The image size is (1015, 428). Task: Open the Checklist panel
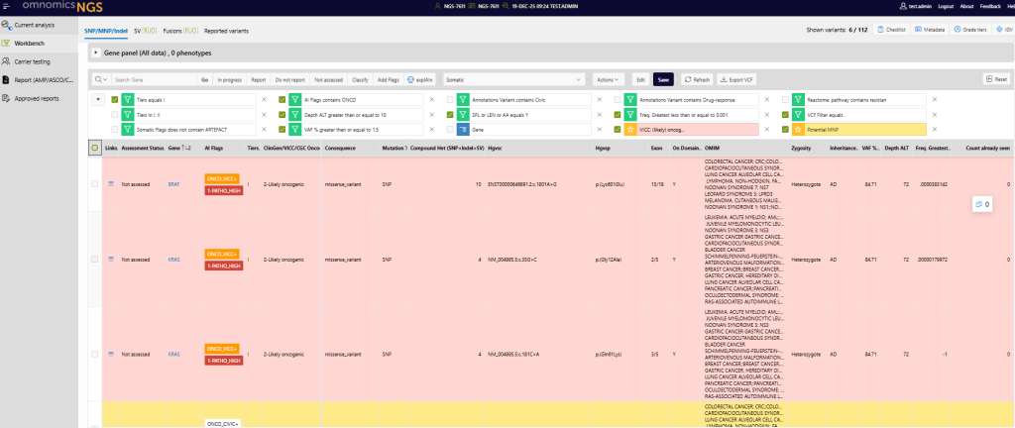tap(892, 31)
